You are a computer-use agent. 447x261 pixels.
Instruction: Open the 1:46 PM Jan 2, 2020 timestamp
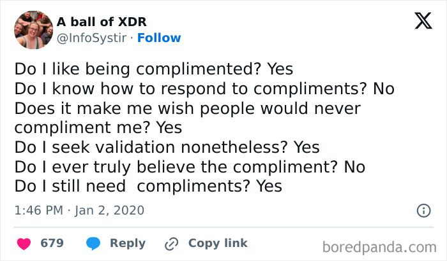[x=79, y=210]
